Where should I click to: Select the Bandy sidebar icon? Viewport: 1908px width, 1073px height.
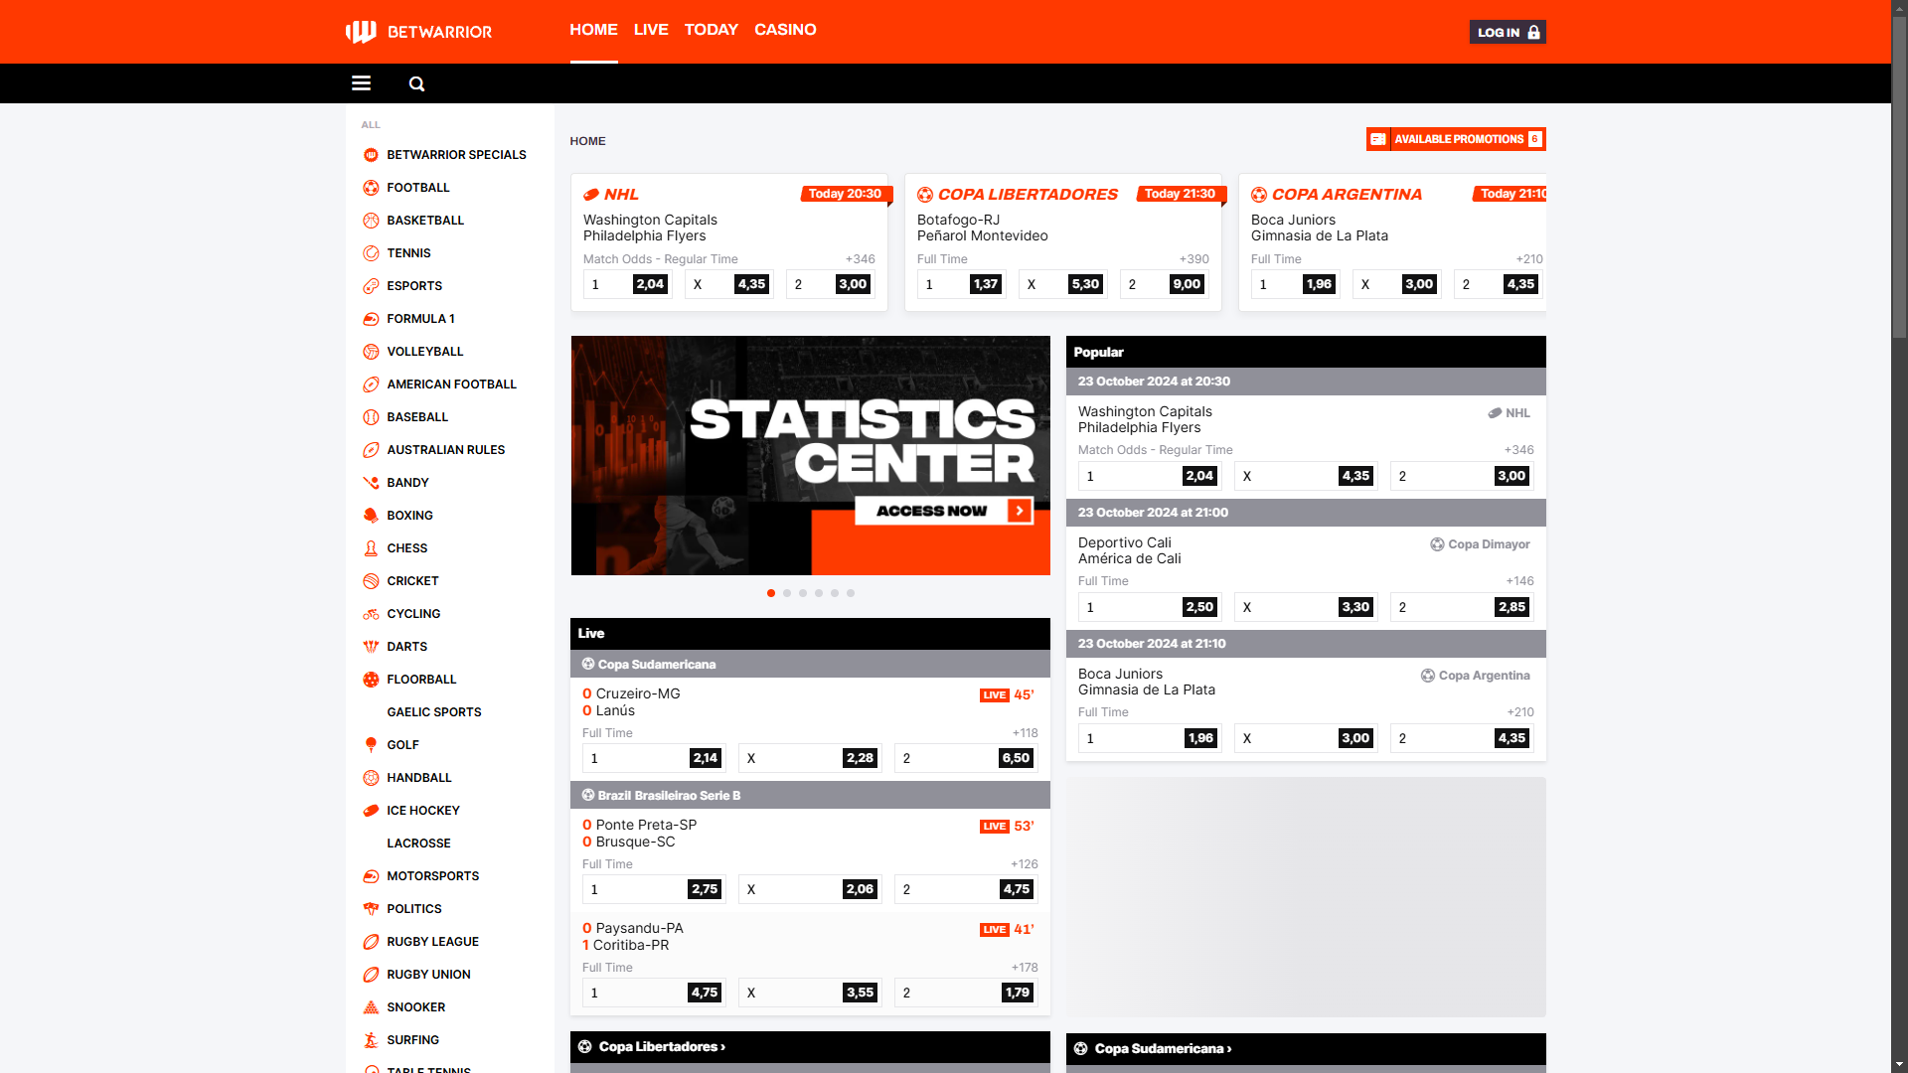tap(371, 483)
